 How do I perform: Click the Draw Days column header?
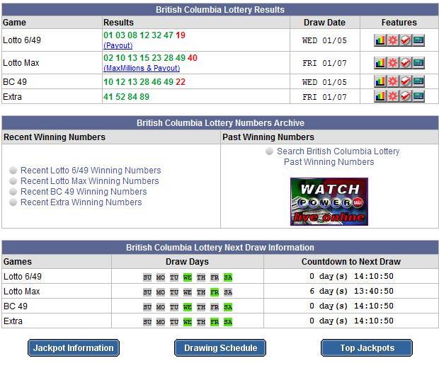pyautogui.click(x=187, y=262)
